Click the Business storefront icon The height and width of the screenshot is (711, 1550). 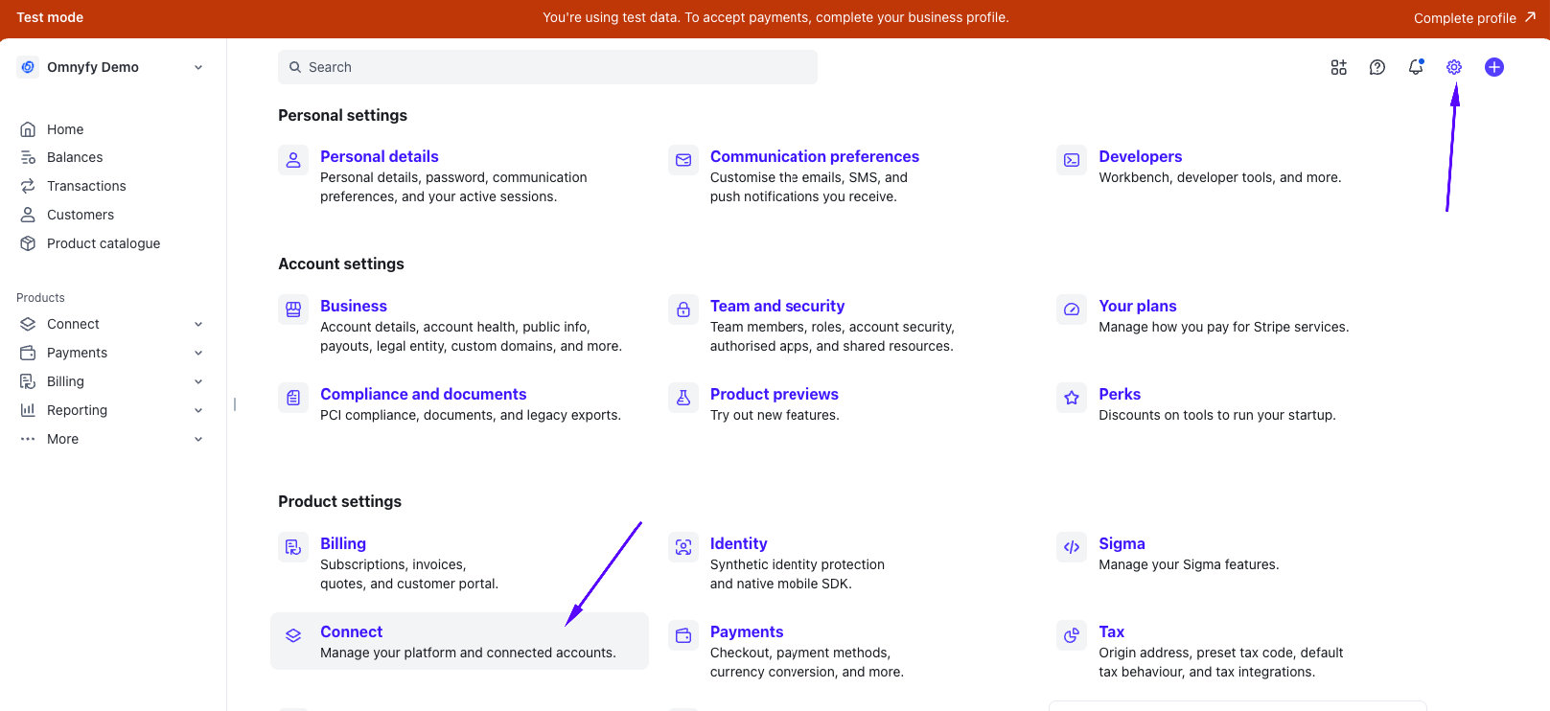pos(293,310)
